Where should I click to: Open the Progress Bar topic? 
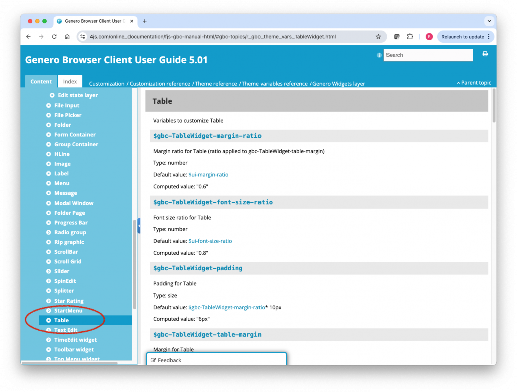tap(71, 223)
